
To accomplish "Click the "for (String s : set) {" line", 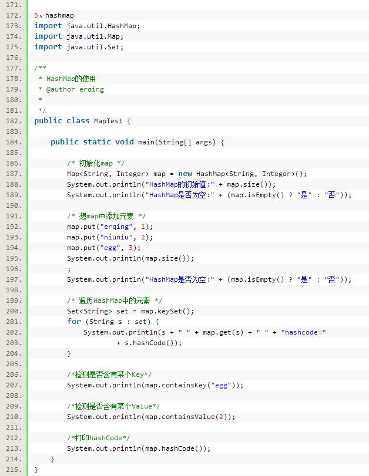I will click(113, 322).
